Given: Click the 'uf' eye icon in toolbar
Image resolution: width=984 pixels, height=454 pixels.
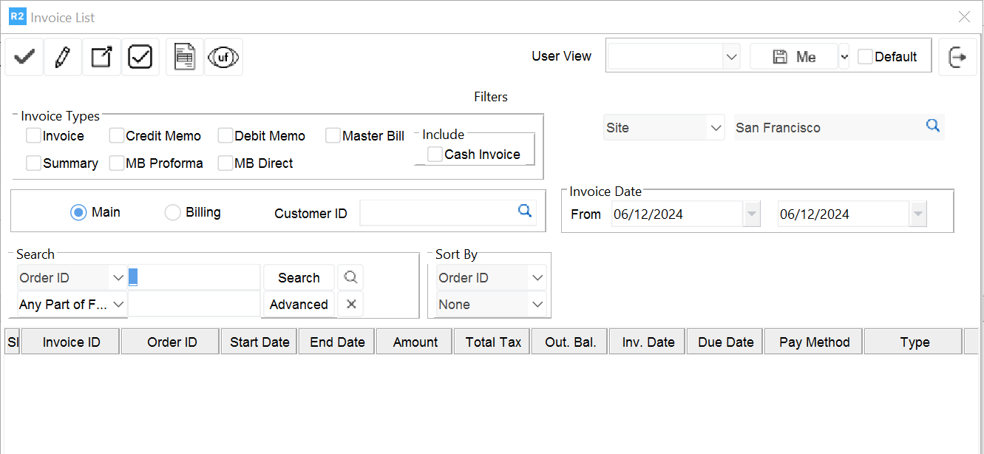Looking at the screenshot, I should 223,57.
